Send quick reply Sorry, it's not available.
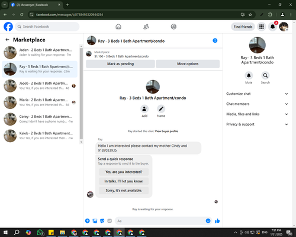The image size is (296, 237). click(124, 190)
